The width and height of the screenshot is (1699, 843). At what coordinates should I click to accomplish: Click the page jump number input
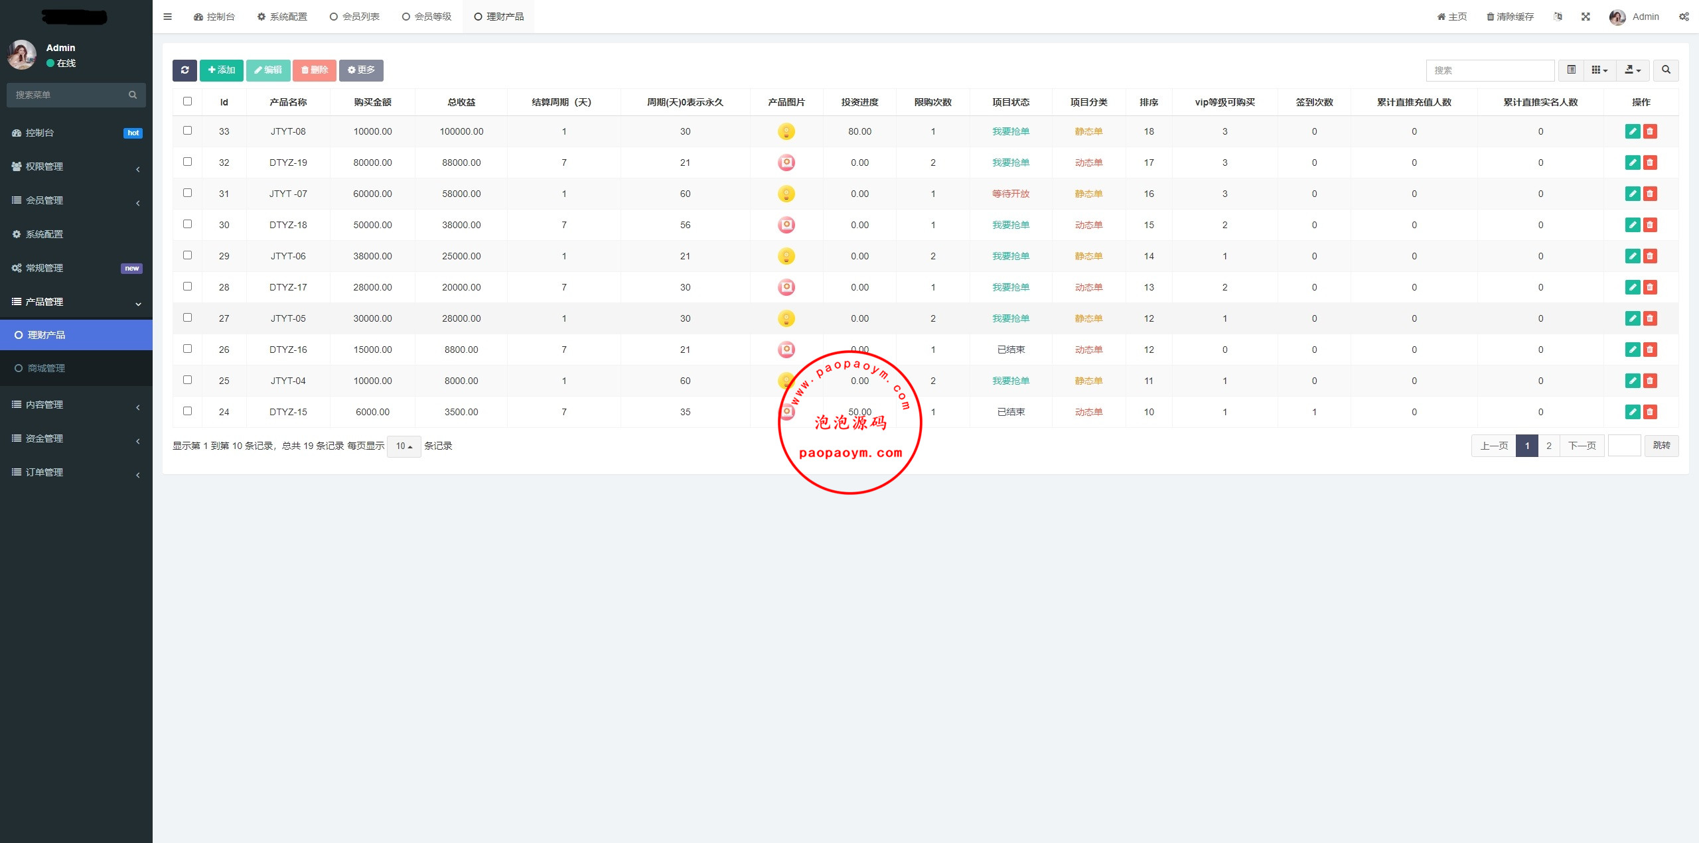[x=1624, y=446]
